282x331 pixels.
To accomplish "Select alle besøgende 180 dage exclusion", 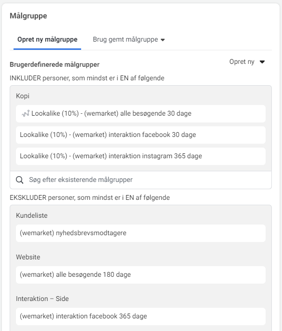I will 141,275.
